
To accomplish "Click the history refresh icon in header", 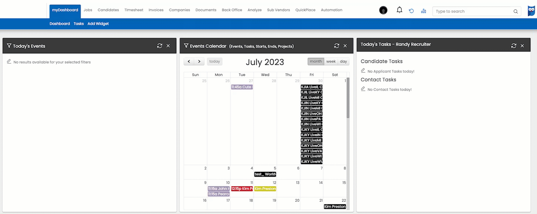I will (x=411, y=11).
